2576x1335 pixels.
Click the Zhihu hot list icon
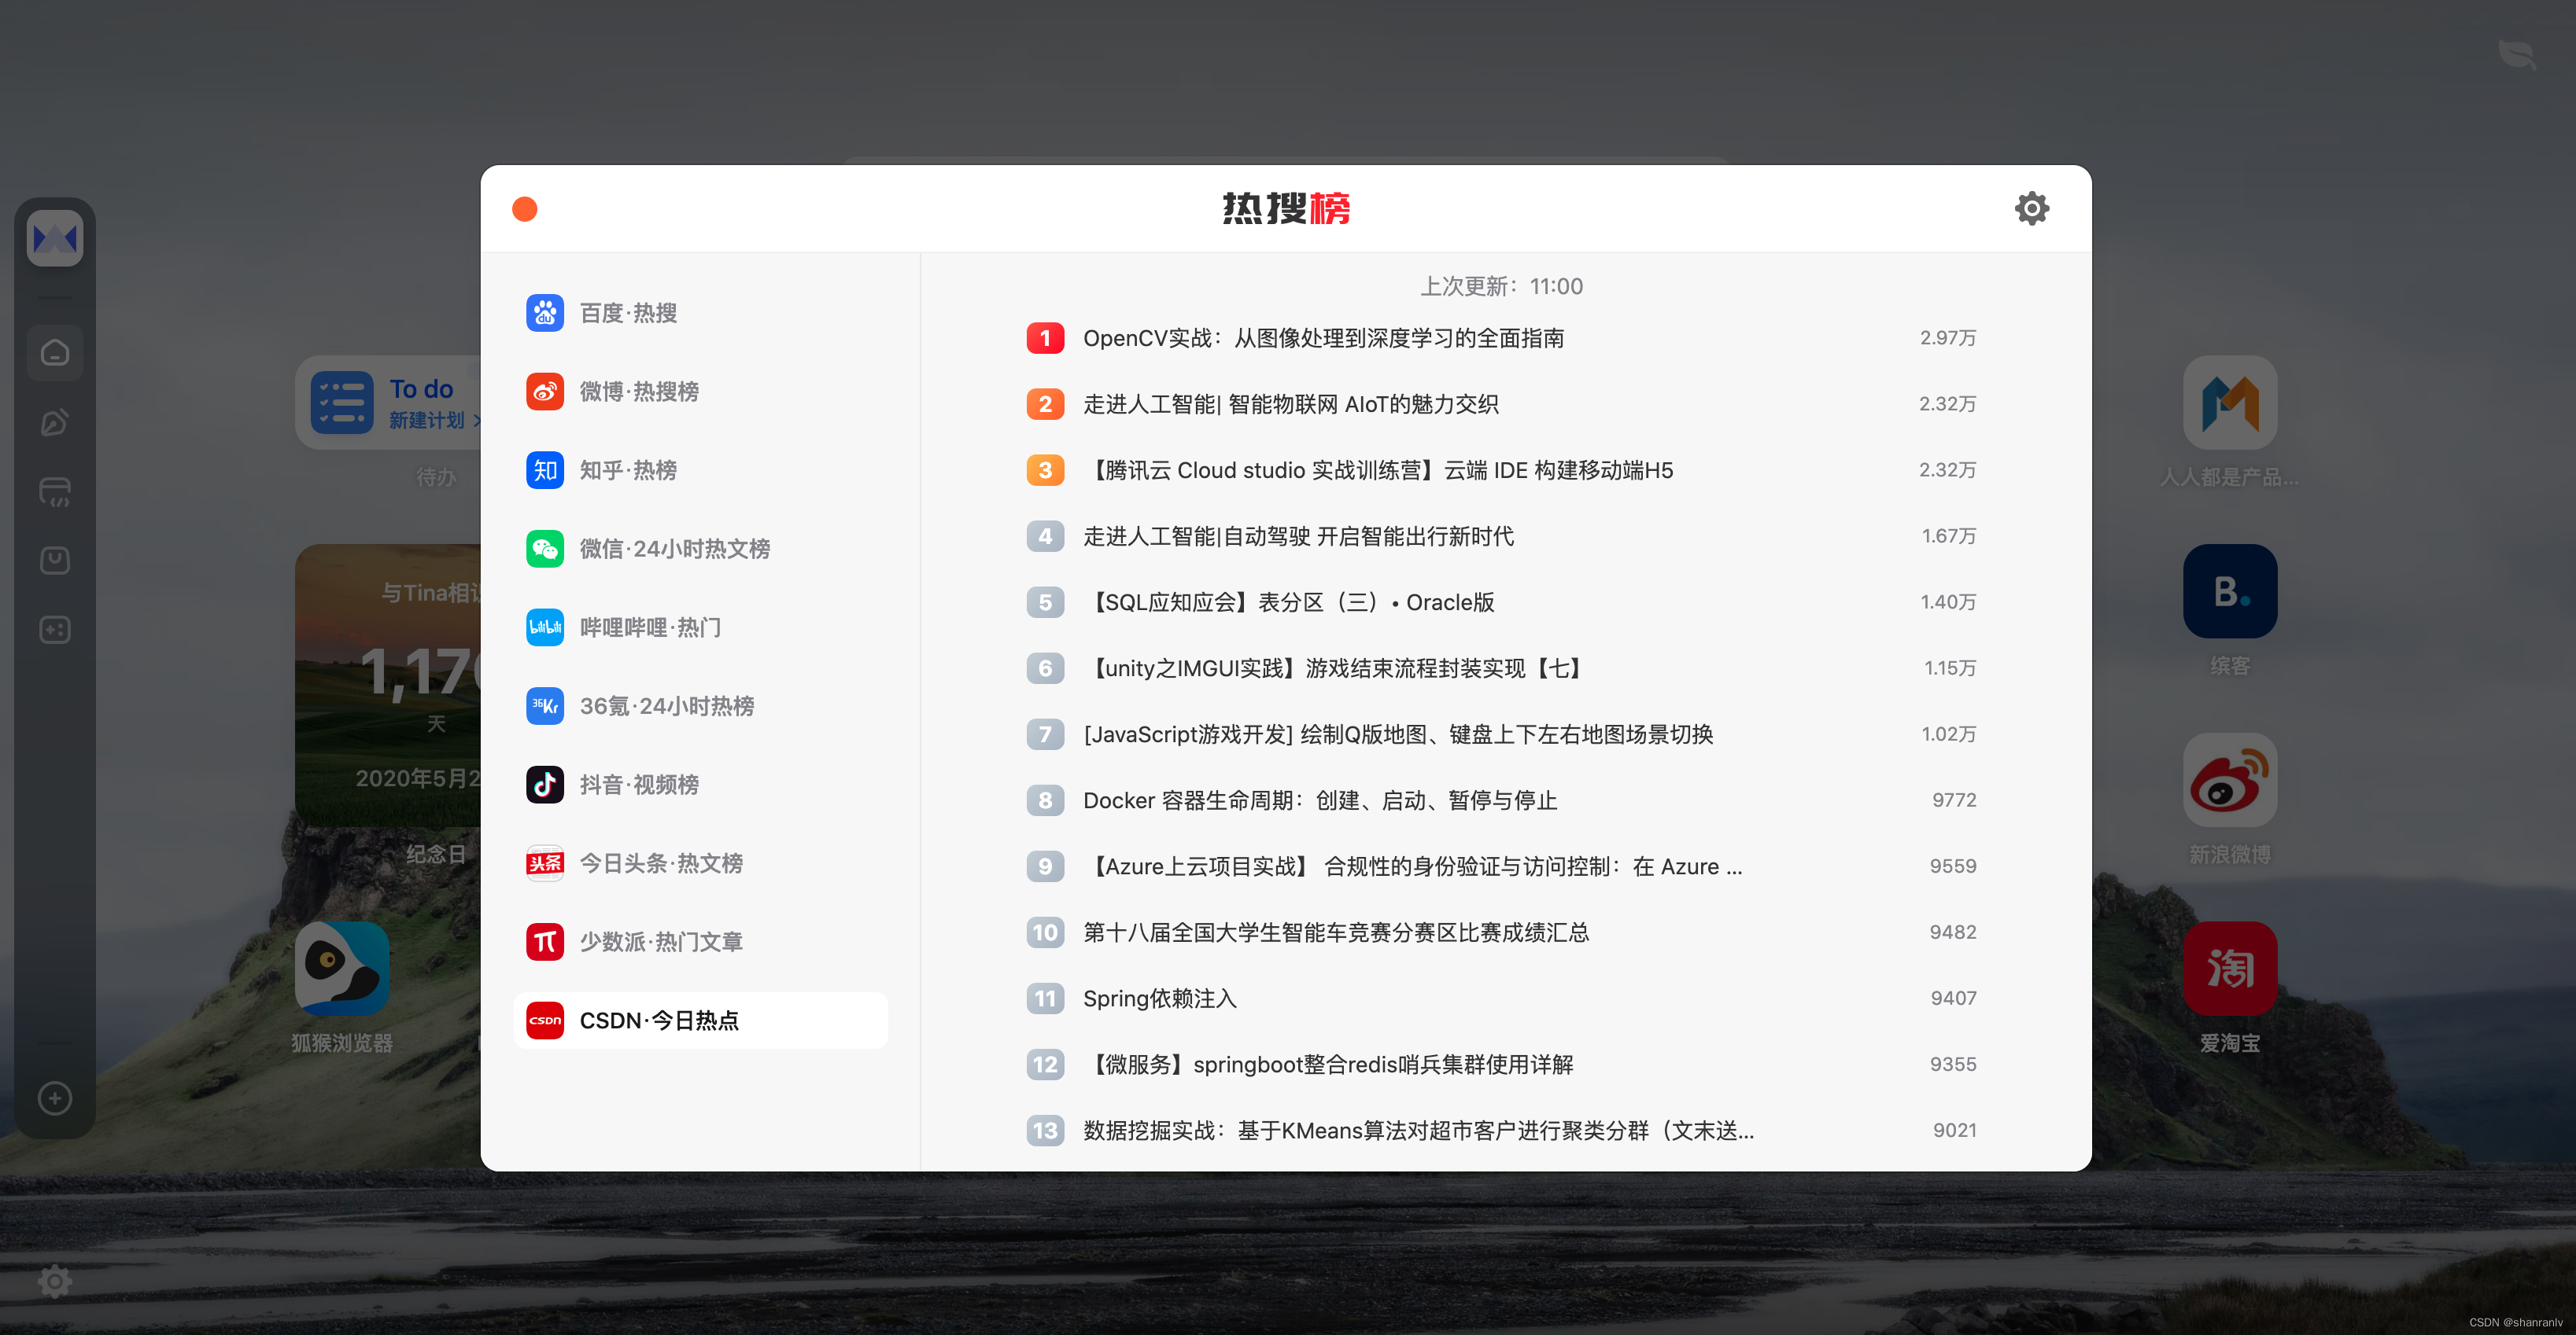[x=545, y=469]
